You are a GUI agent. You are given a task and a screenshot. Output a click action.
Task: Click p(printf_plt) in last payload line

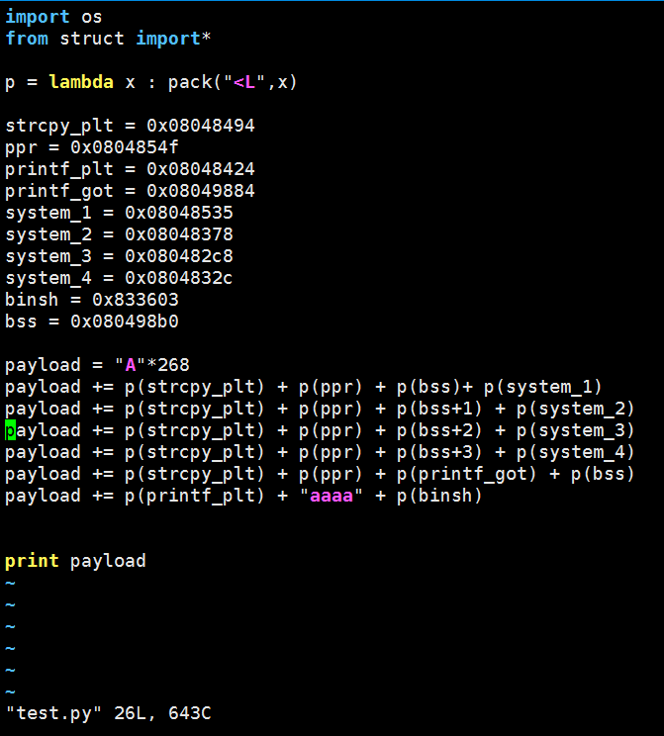[195, 496]
